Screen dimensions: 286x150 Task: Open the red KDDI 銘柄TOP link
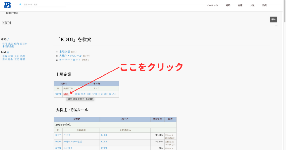(x=66, y=94)
